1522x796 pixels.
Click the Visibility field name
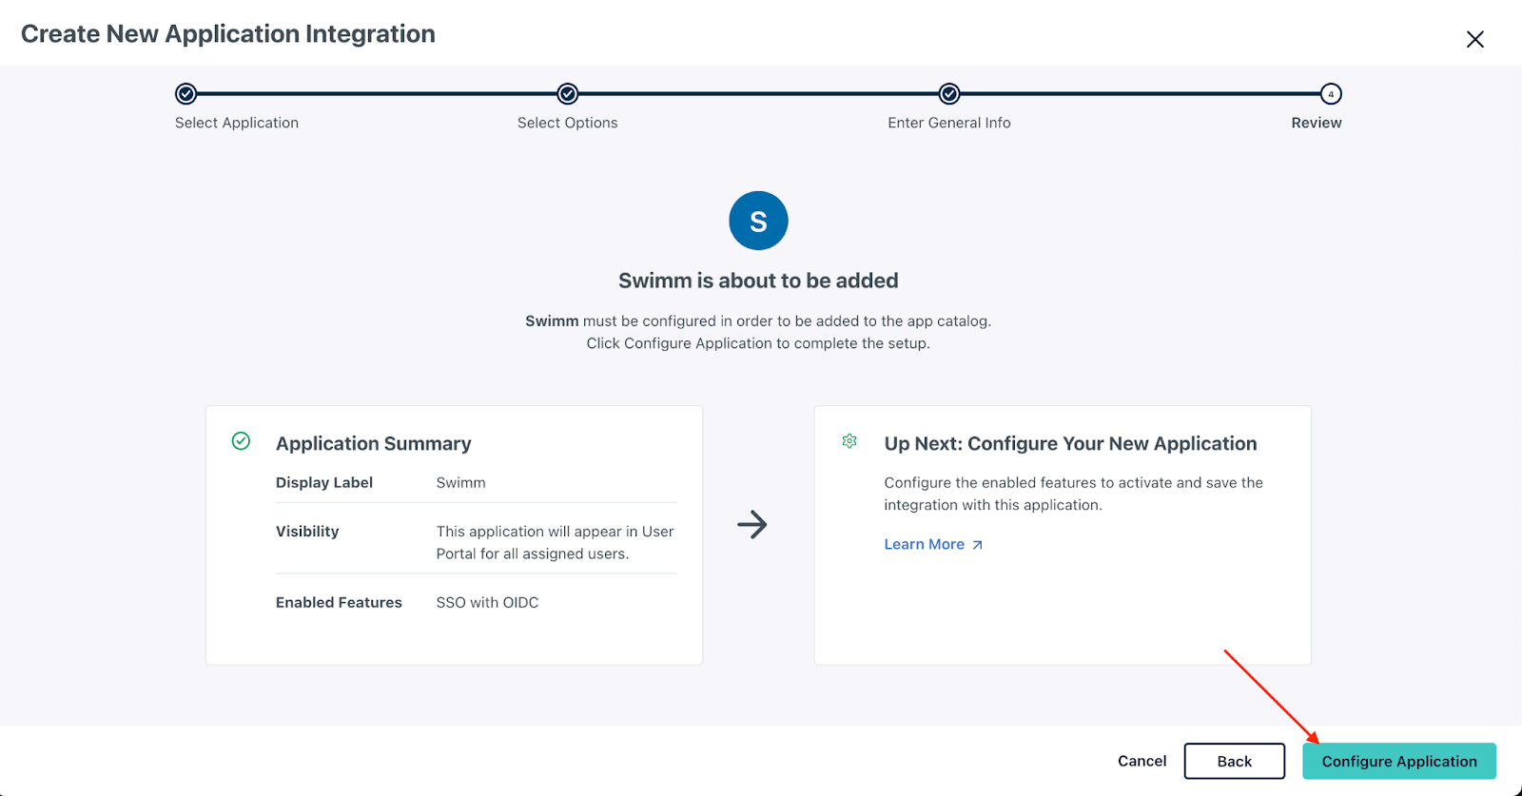pos(307,531)
